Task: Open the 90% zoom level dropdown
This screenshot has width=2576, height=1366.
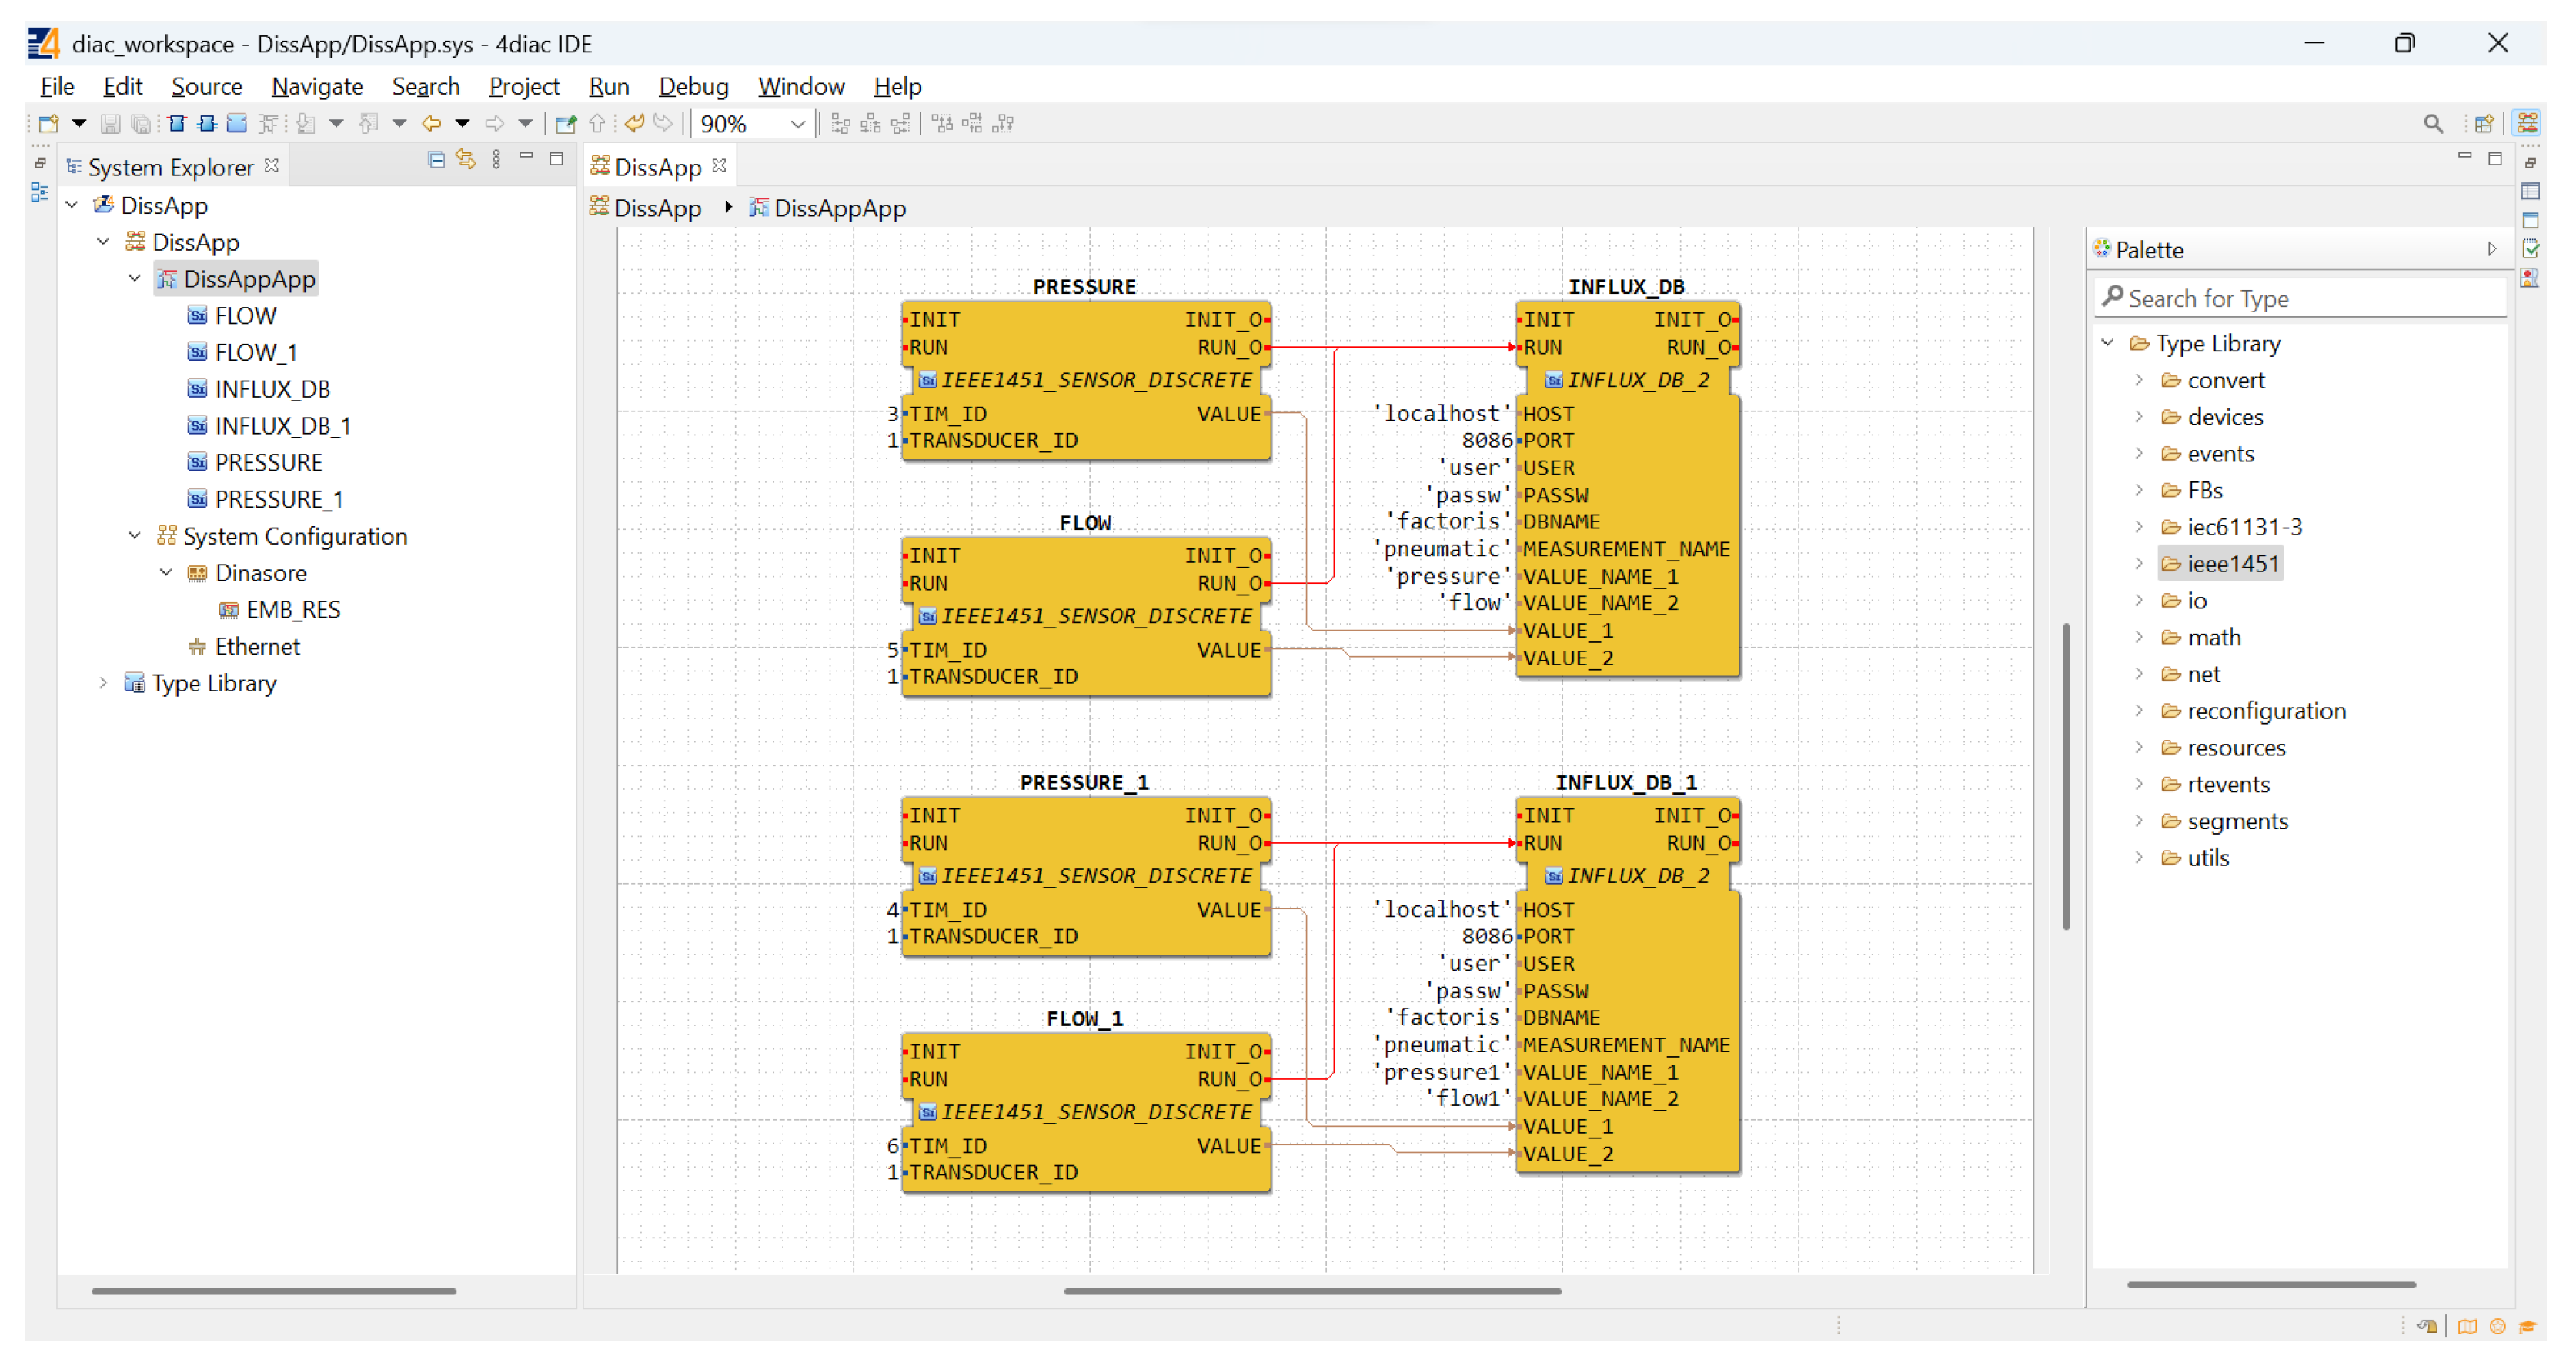Action: click(x=797, y=125)
